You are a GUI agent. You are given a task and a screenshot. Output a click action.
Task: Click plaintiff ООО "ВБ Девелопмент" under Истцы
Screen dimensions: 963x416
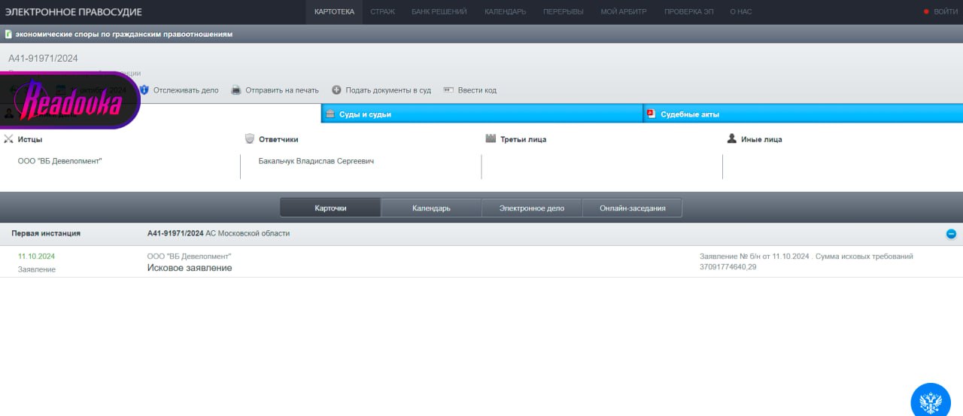59,161
